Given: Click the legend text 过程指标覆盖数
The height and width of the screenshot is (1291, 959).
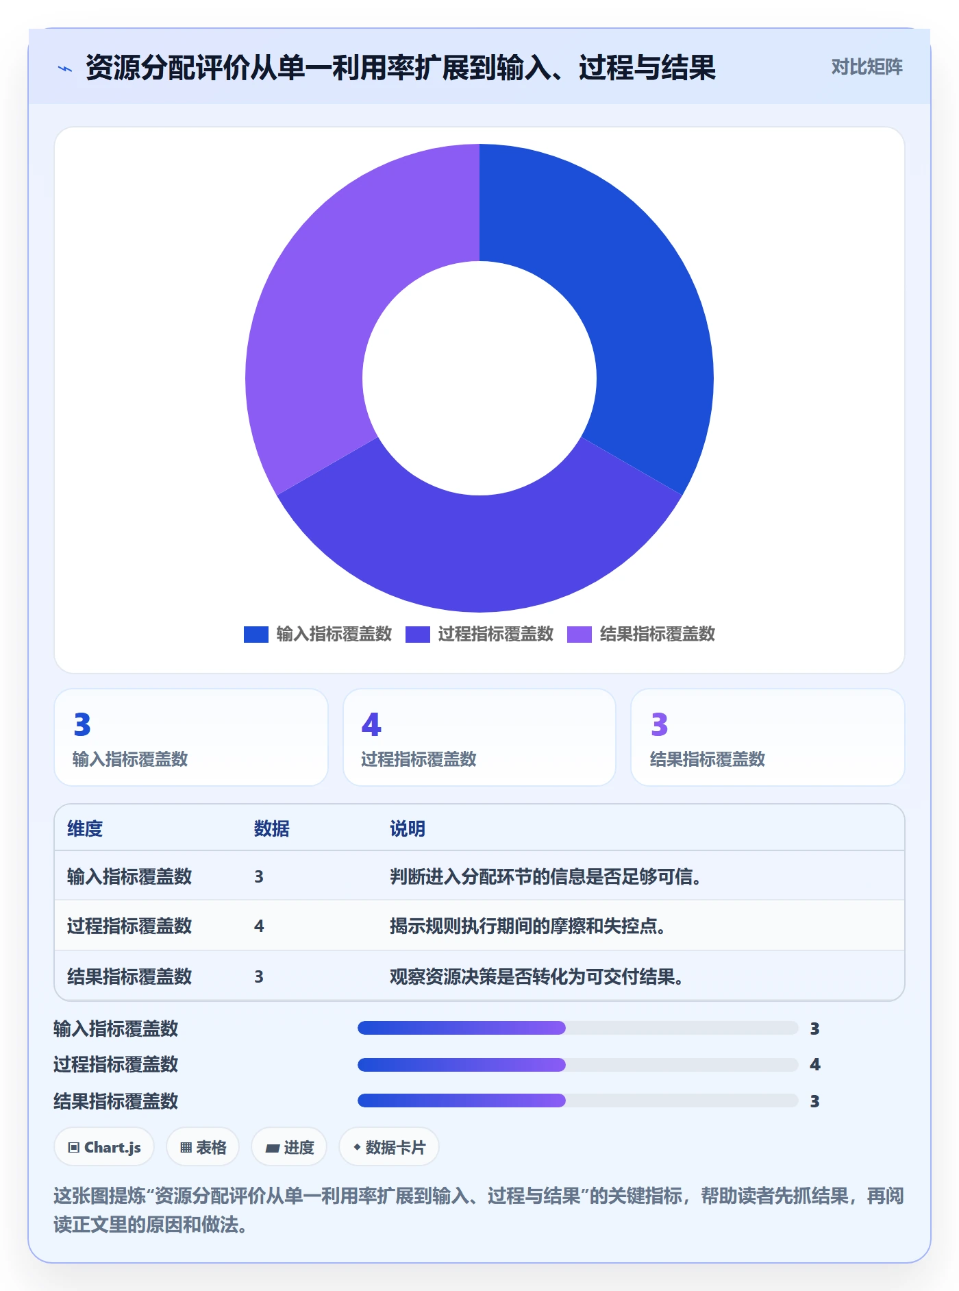Looking at the screenshot, I should (495, 634).
